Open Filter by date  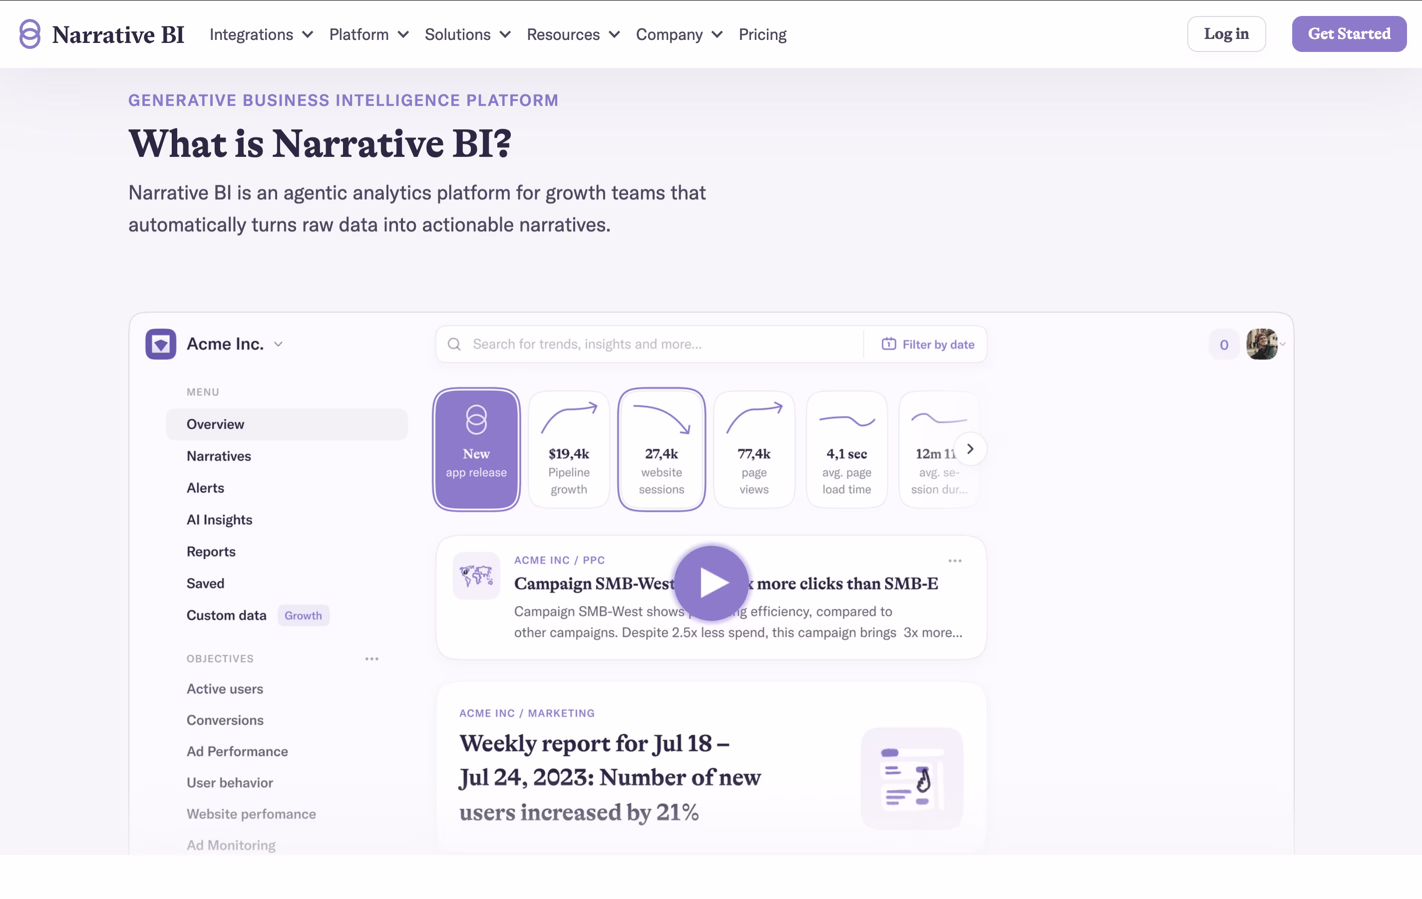[928, 344]
